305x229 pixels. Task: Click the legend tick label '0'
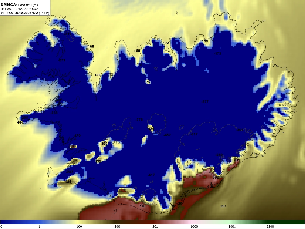[x=1, y=227]
